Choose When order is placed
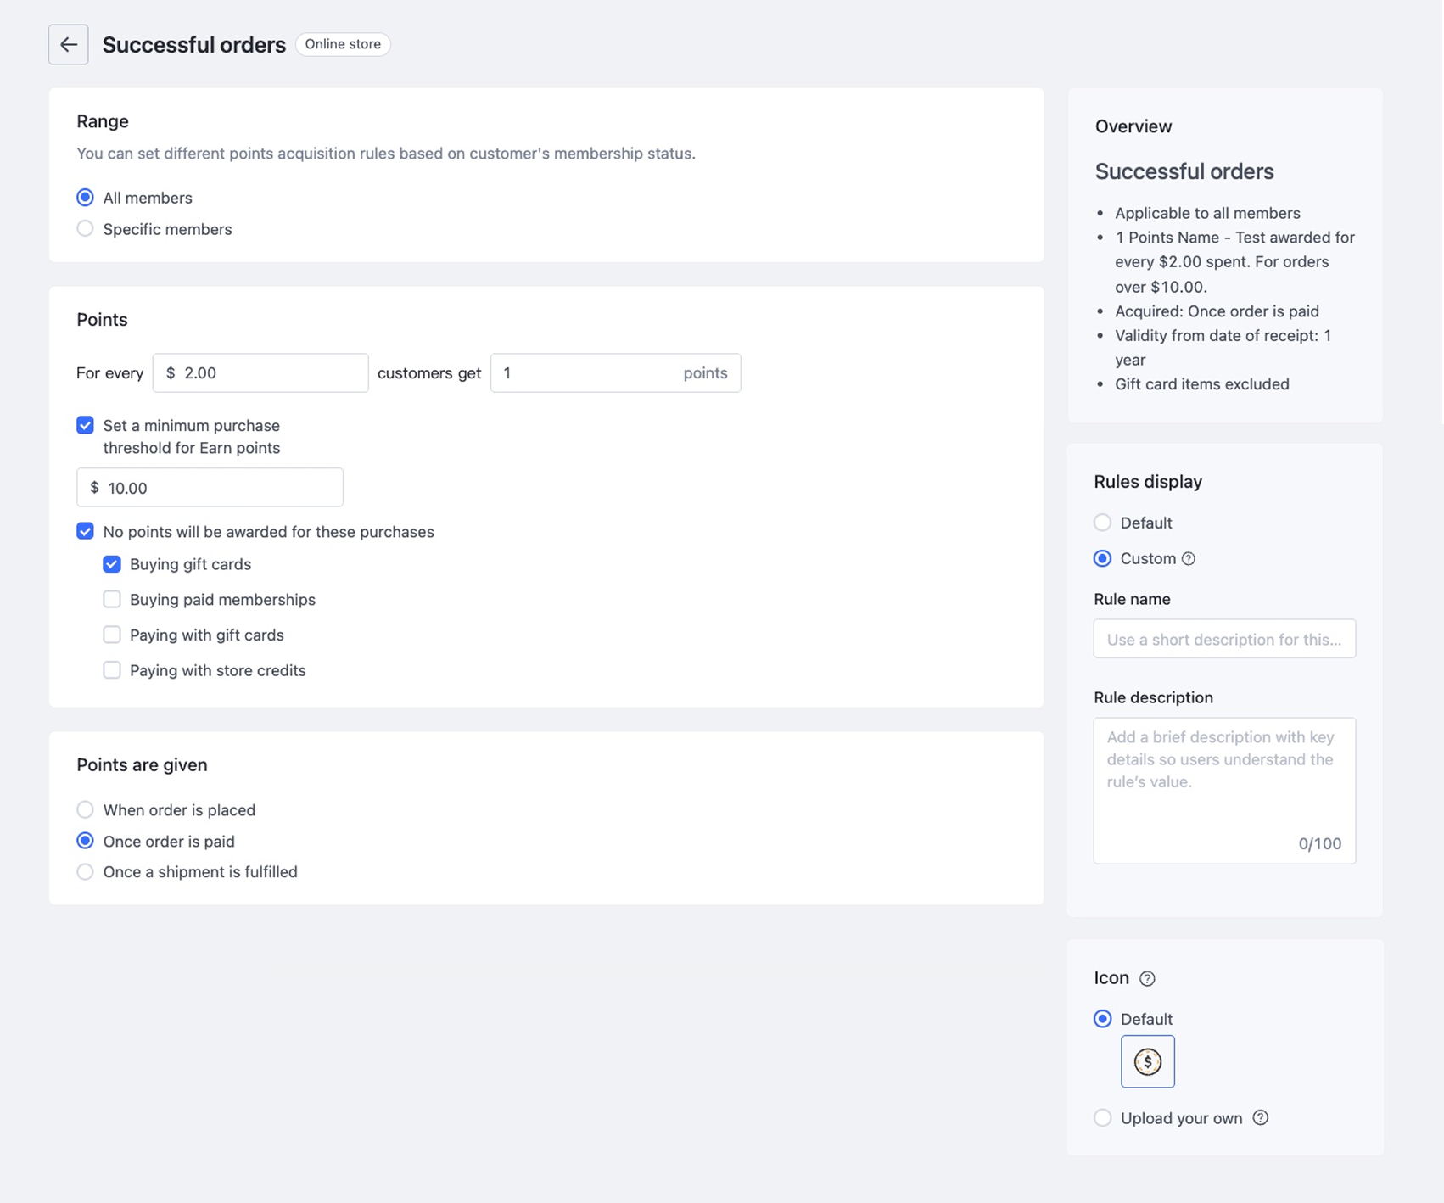The height and width of the screenshot is (1203, 1444). point(85,810)
